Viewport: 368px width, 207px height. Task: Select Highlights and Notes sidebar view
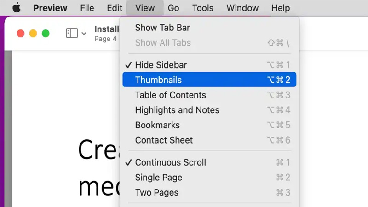pyautogui.click(x=177, y=110)
